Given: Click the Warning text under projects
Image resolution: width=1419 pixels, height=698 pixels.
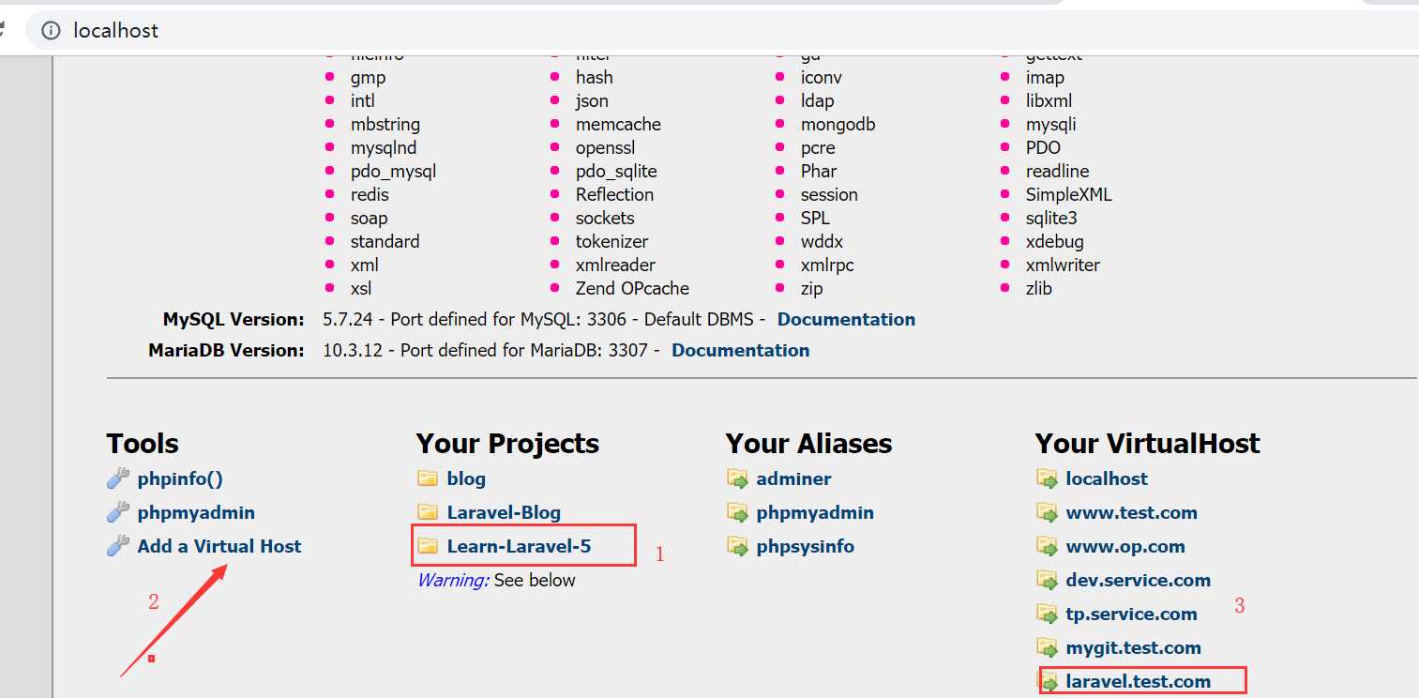Looking at the screenshot, I should coord(453,580).
